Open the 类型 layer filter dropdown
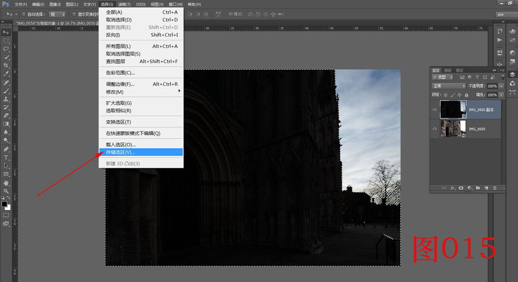The image size is (518, 282). [x=443, y=77]
